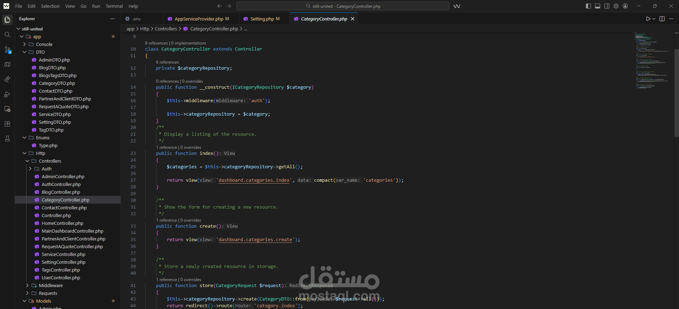Image resolution: width=679 pixels, height=309 pixels.
Task: Click the code minimap preview
Action: pyautogui.click(x=651, y=61)
